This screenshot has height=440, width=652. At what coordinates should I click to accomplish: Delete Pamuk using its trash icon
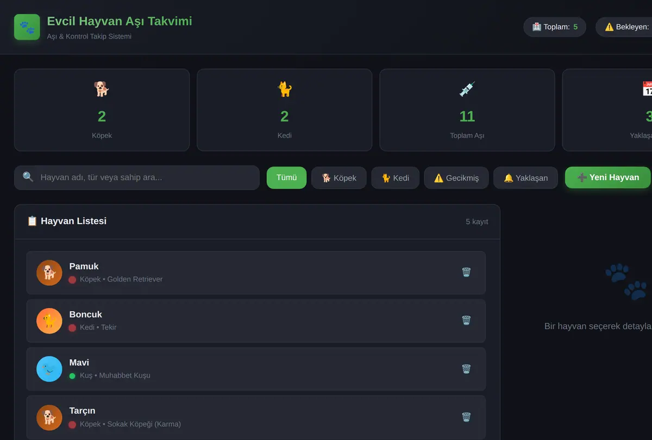pos(466,272)
